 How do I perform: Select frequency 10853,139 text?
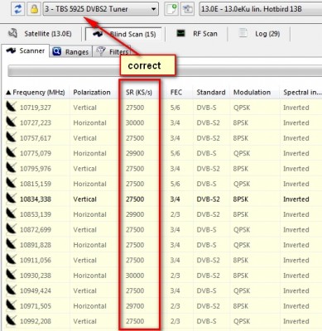coord(36,214)
